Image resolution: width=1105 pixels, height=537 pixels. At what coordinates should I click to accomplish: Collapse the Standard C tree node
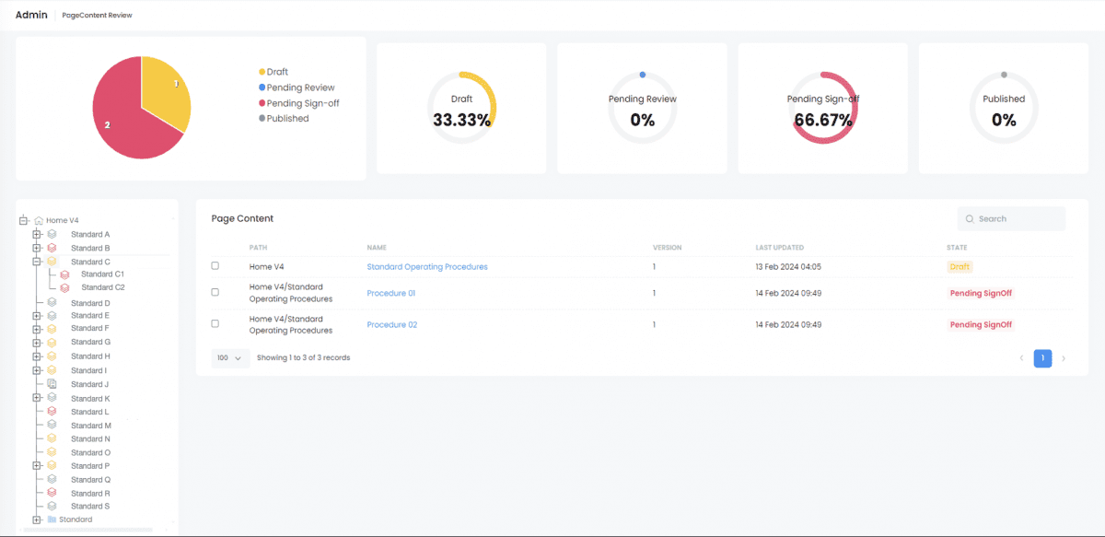(37, 262)
